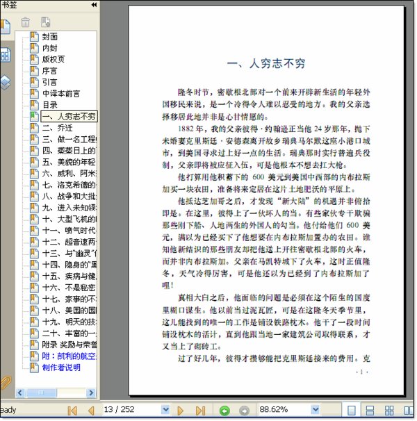The height and width of the screenshot is (421, 417).
Task: Open the 十、大型飞机 bookmark
Action: [x=69, y=219]
